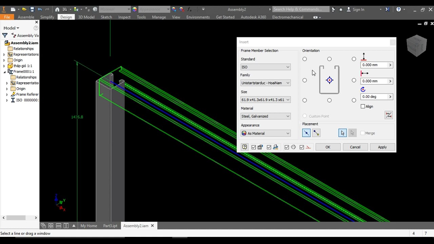Click the ViewCube in the viewport

pos(416,46)
